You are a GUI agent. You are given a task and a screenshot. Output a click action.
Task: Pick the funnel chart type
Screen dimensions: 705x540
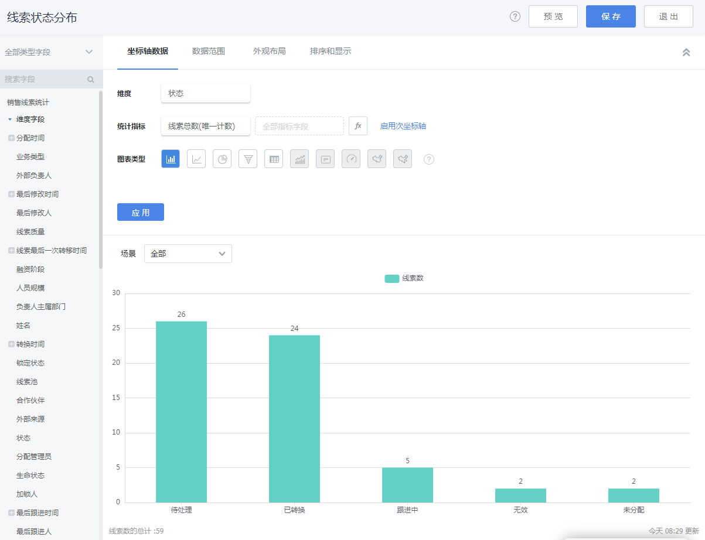click(248, 159)
